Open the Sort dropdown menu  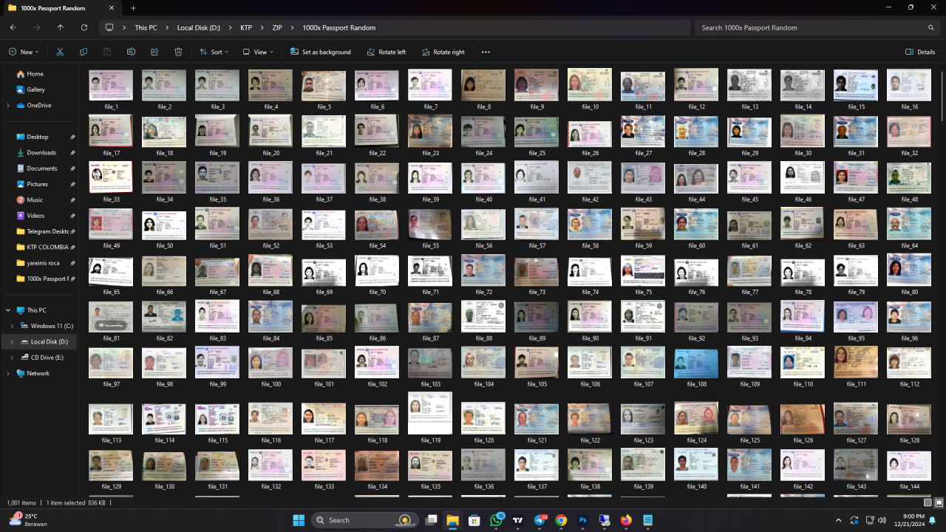click(214, 52)
